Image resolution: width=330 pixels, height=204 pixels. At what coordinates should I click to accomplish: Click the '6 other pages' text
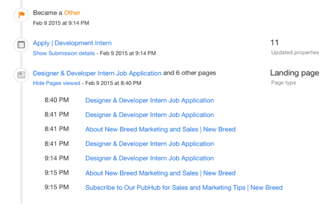(x=195, y=73)
